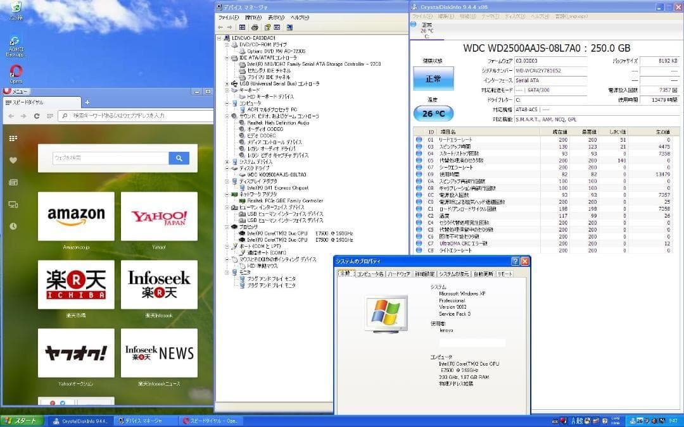Click the printer icon in Device Manager
This screenshot has height=427, width=684.
click(x=255, y=27)
